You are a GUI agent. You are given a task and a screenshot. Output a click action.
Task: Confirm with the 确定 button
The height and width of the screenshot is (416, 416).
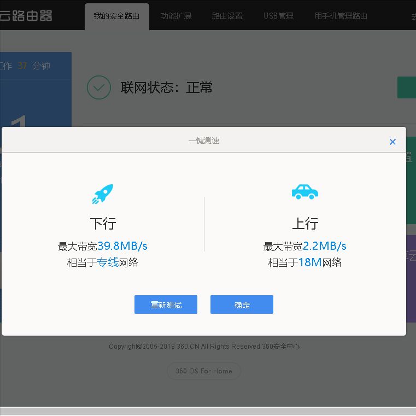(x=242, y=305)
